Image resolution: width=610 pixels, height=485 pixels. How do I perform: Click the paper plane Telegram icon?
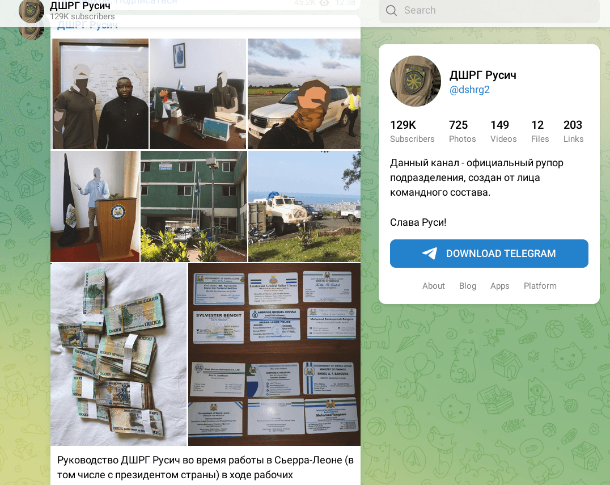(430, 254)
